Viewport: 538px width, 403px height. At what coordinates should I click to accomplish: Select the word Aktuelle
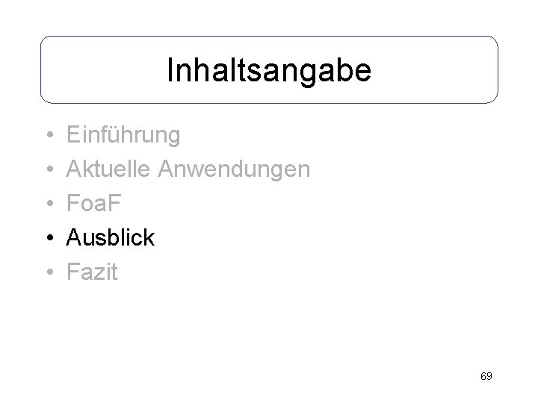[108, 169]
